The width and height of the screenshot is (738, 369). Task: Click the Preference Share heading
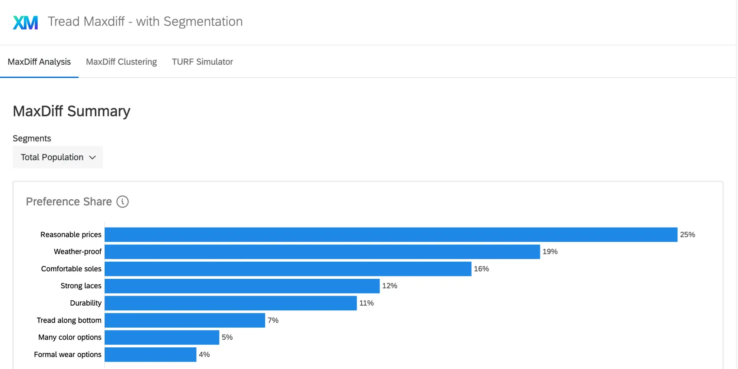(x=69, y=202)
